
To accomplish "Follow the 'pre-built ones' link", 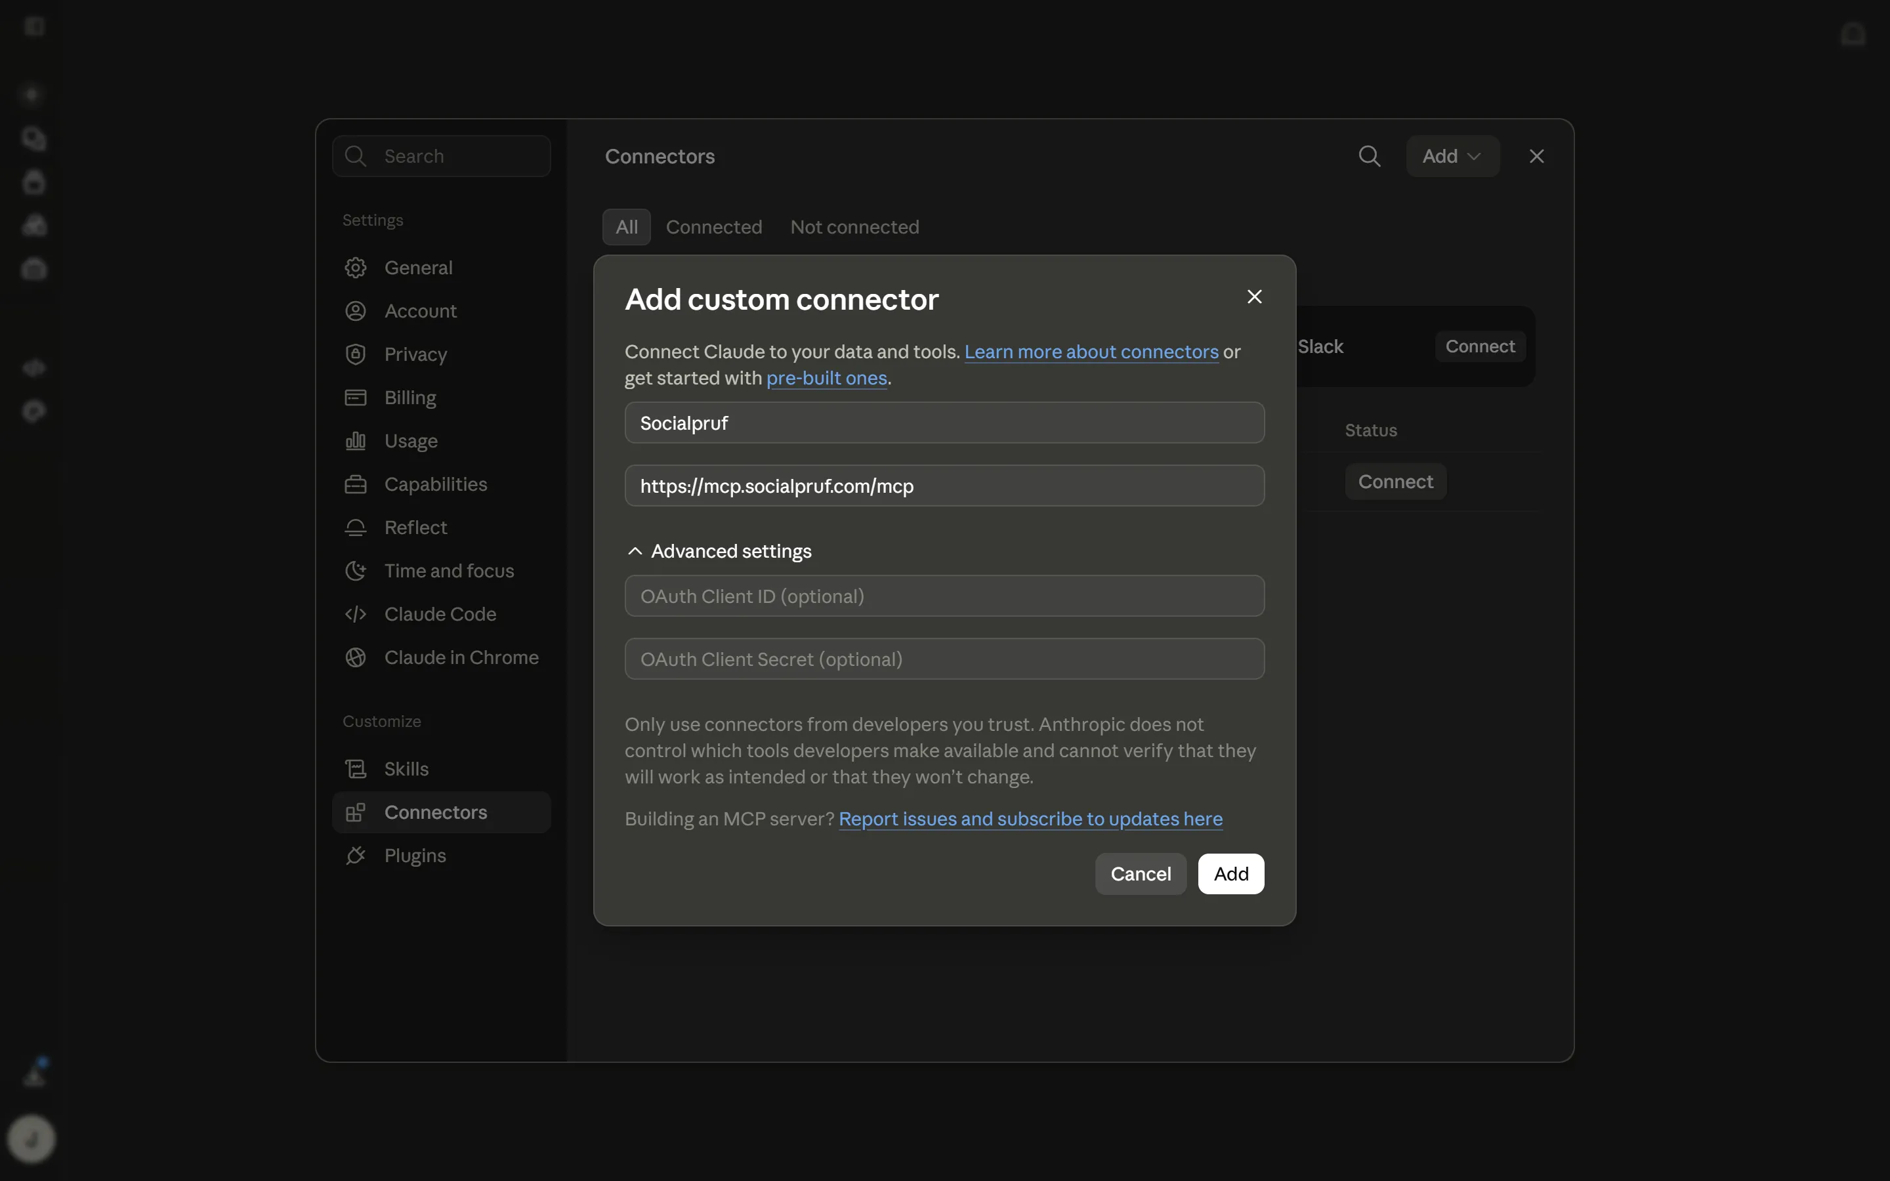I will [x=826, y=378].
